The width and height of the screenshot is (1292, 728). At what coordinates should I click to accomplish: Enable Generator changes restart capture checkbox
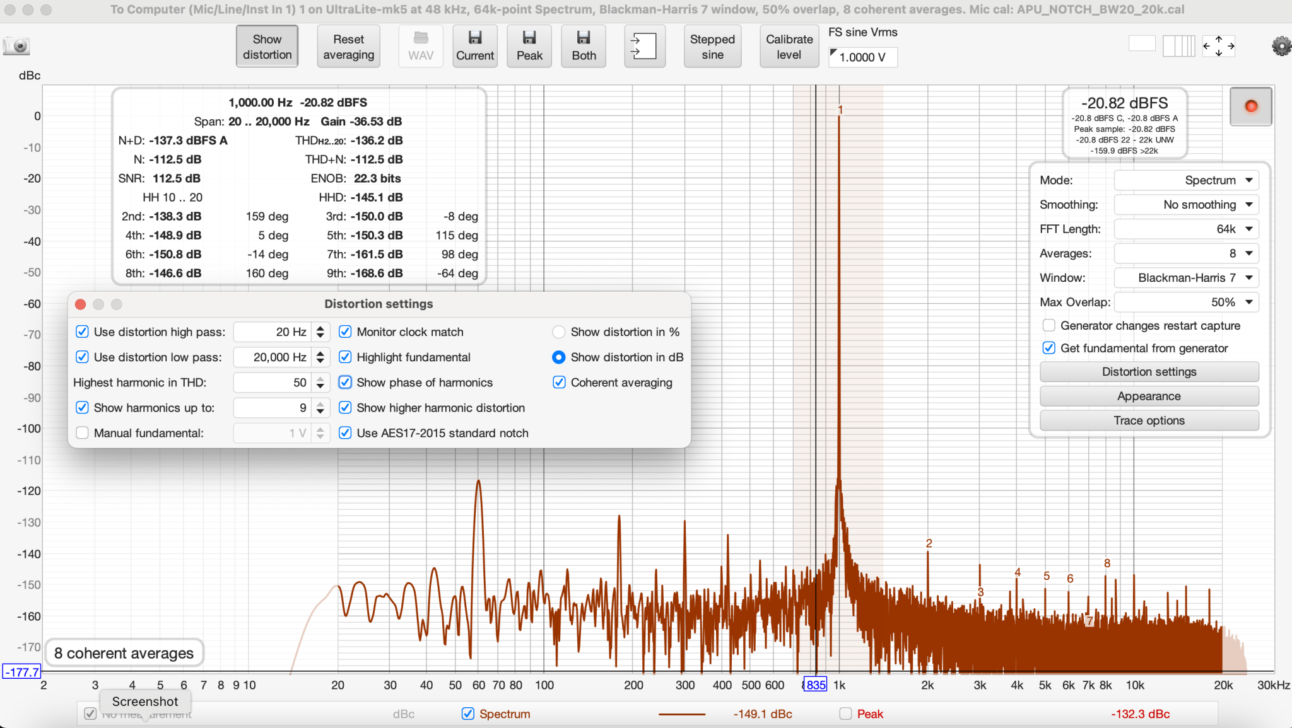coord(1048,326)
